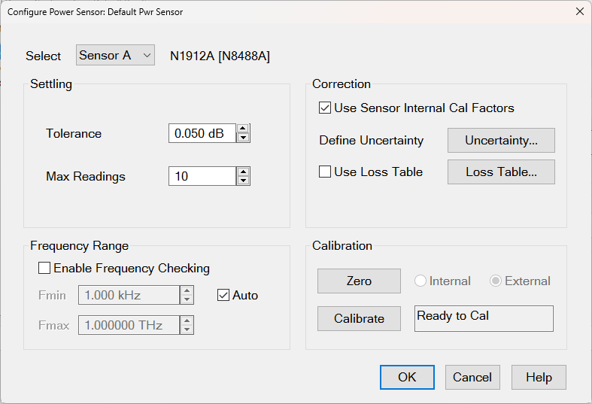Dismiss dialog using the Cancel button
The width and height of the screenshot is (592, 404).
[x=472, y=377]
